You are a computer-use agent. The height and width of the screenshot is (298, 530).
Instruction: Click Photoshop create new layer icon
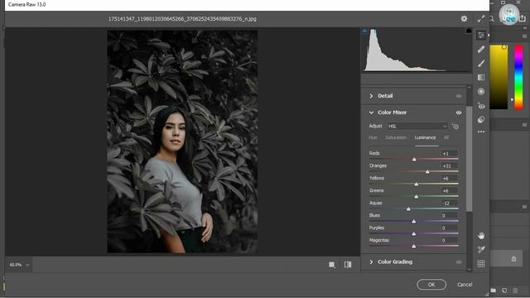(504, 291)
